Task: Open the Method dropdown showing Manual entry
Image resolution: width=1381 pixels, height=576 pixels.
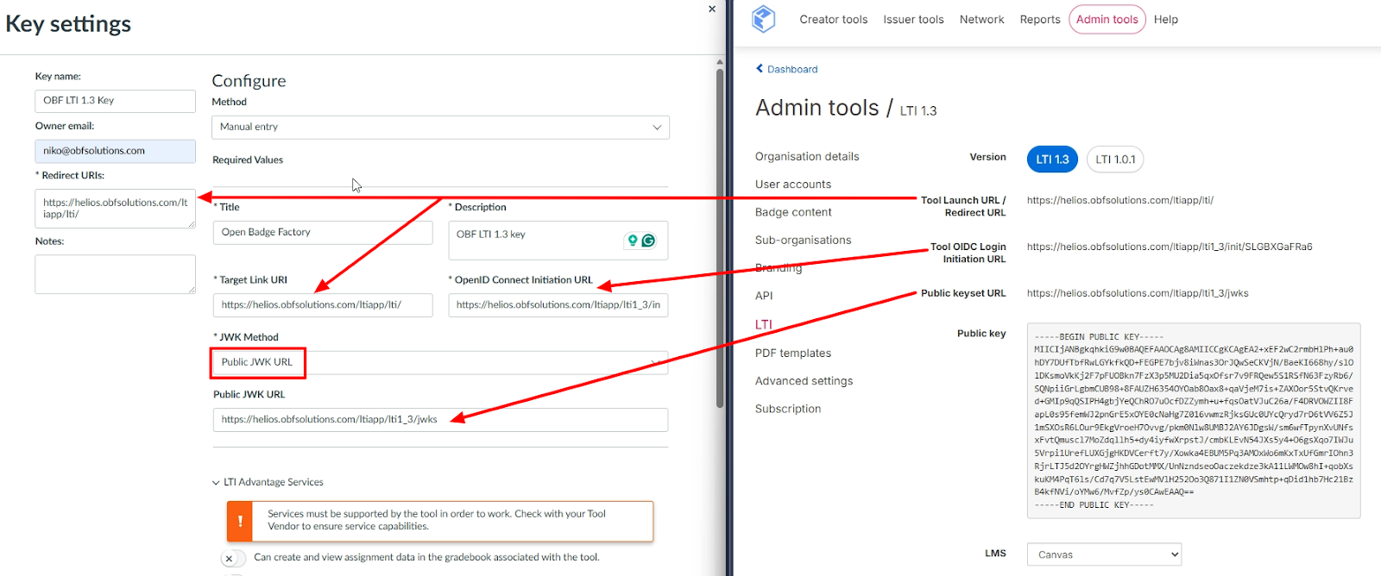Action: click(x=440, y=127)
